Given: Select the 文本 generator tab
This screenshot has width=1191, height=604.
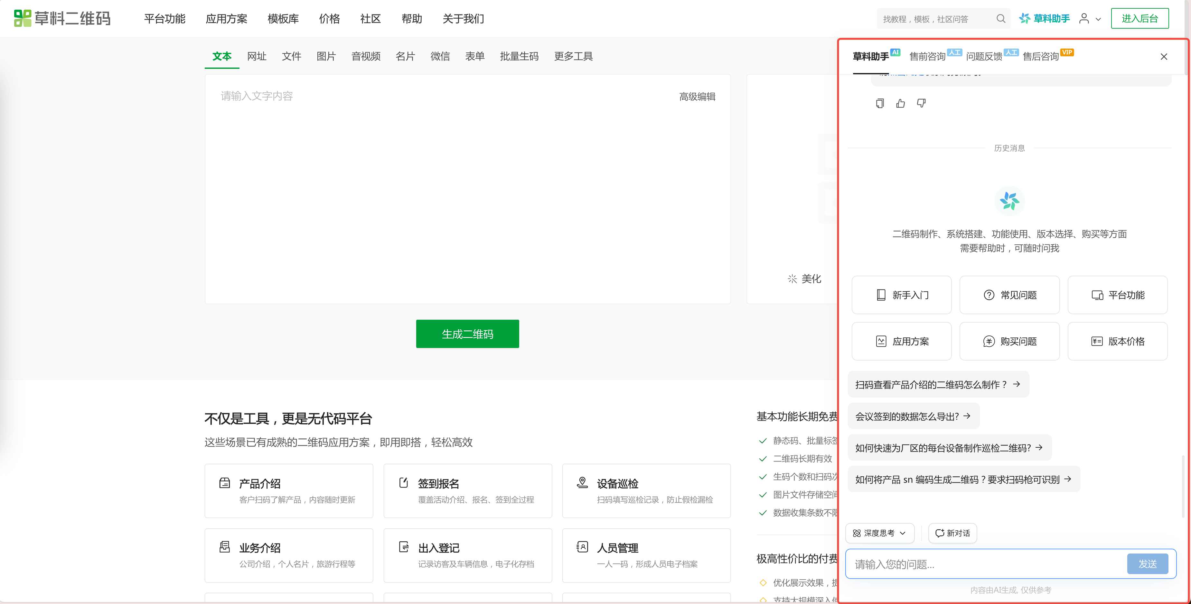Looking at the screenshot, I should 222,56.
